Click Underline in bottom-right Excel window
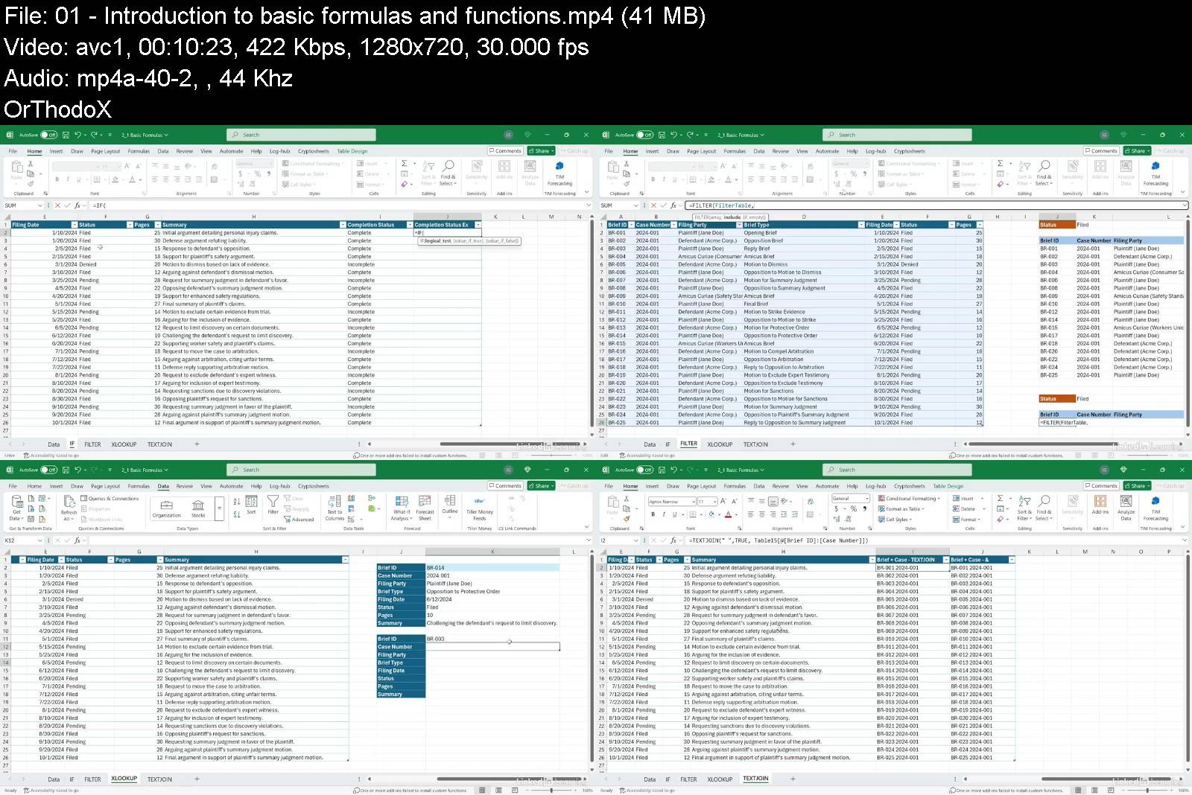Screen dimensions: 1192x795 (674, 514)
